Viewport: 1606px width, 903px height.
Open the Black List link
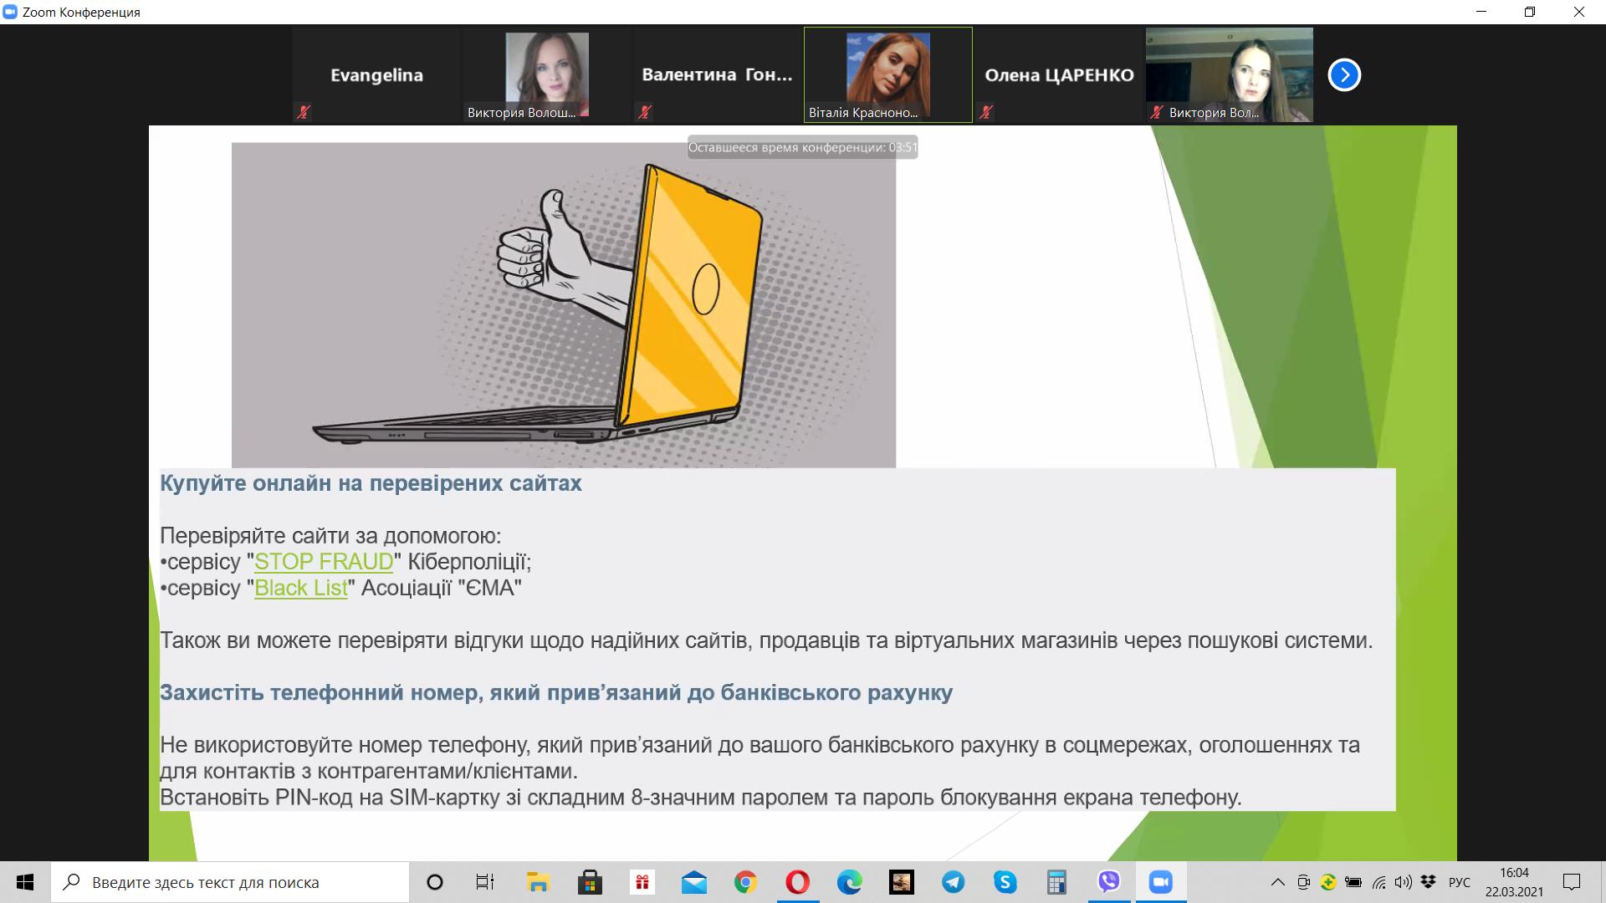click(x=300, y=588)
